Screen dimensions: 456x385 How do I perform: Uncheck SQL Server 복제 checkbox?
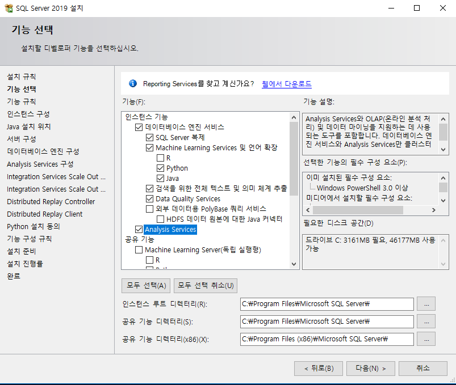[x=149, y=137]
